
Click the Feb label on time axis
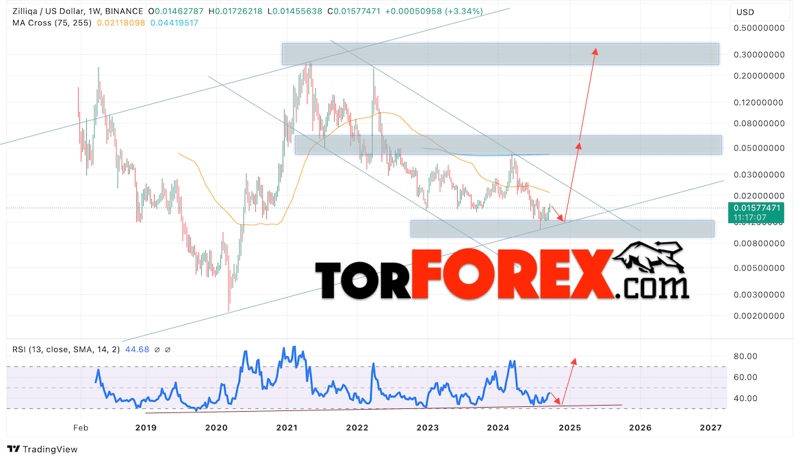(x=81, y=428)
